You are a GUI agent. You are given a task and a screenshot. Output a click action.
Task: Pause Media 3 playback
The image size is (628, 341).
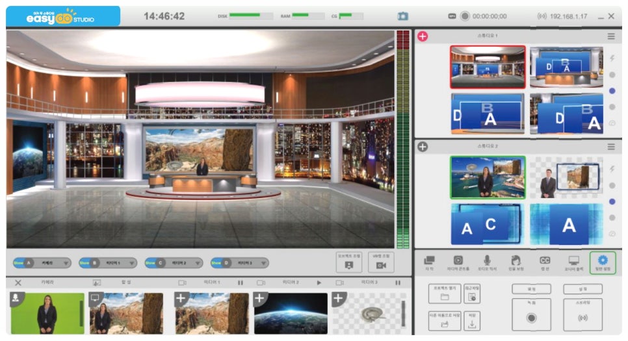pyautogui.click(x=398, y=283)
